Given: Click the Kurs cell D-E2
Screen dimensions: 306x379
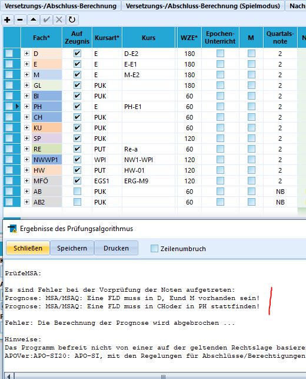Looking at the screenshot, I should point(149,54).
